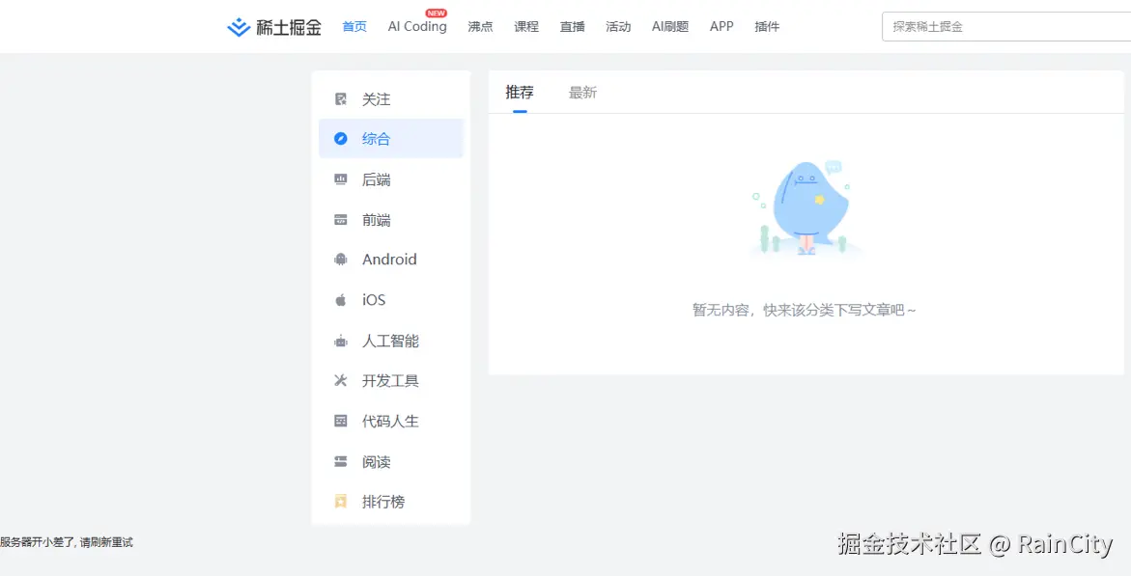The height and width of the screenshot is (576, 1131).
Task: Open the 插件 plugins navigation item
Action: (x=767, y=26)
